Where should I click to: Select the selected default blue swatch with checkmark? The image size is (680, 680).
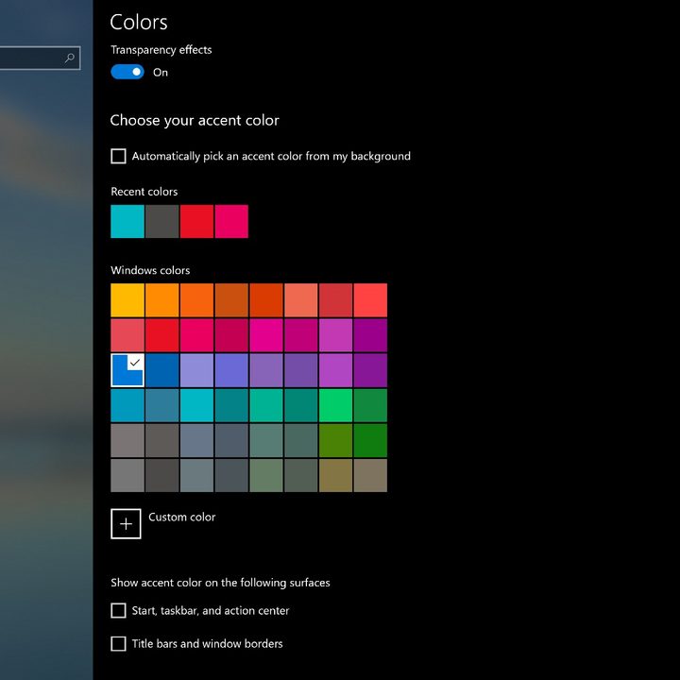(x=127, y=370)
